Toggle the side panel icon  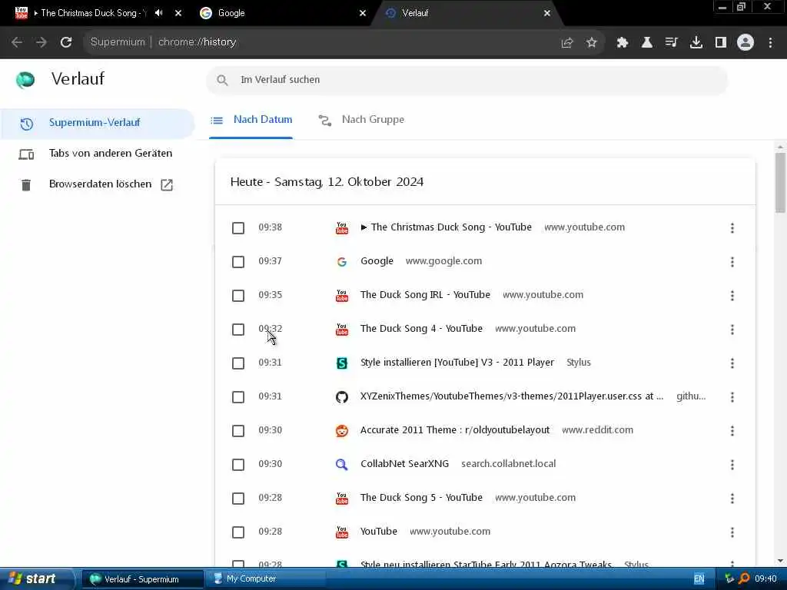721,43
